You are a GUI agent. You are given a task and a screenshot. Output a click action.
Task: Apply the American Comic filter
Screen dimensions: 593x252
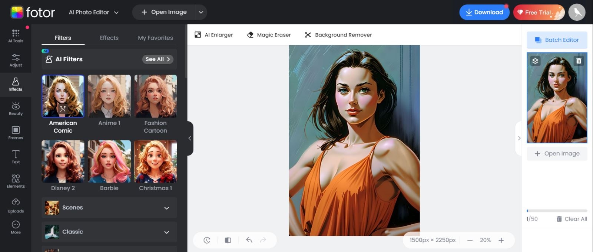pyautogui.click(x=63, y=96)
